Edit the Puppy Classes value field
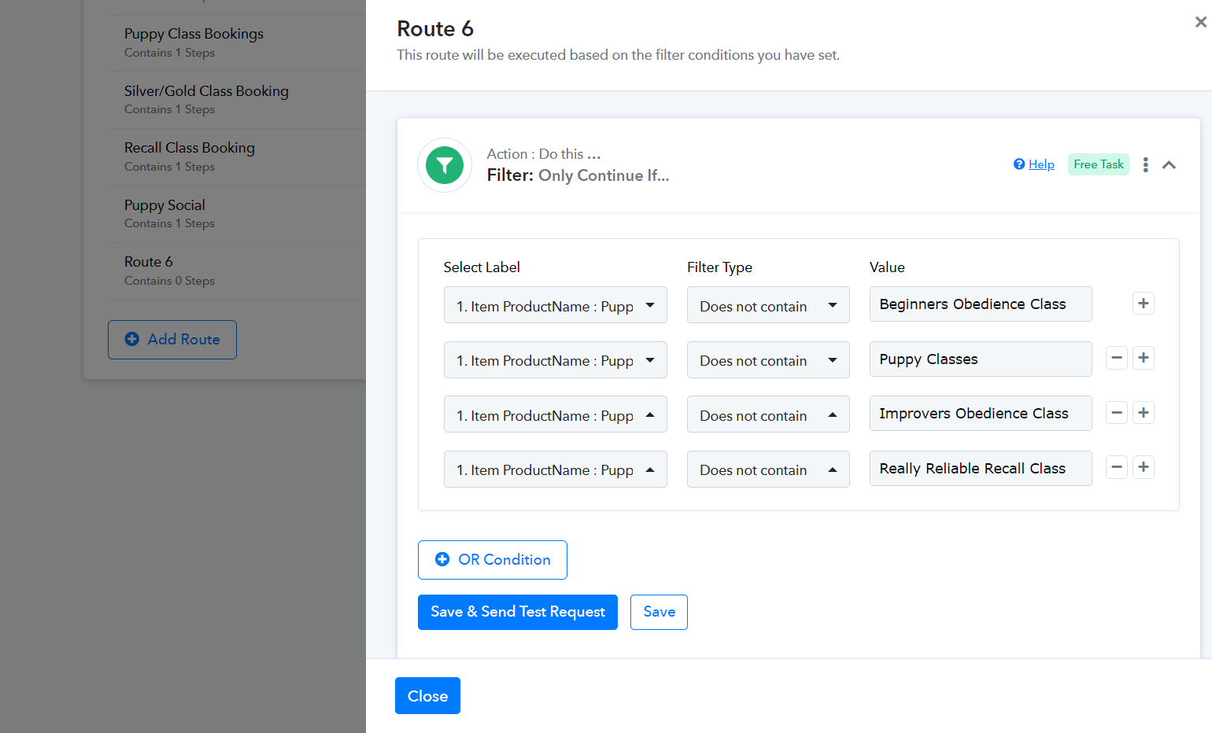Viewport: 1212px width, 733px height. [x=981, y=359]
